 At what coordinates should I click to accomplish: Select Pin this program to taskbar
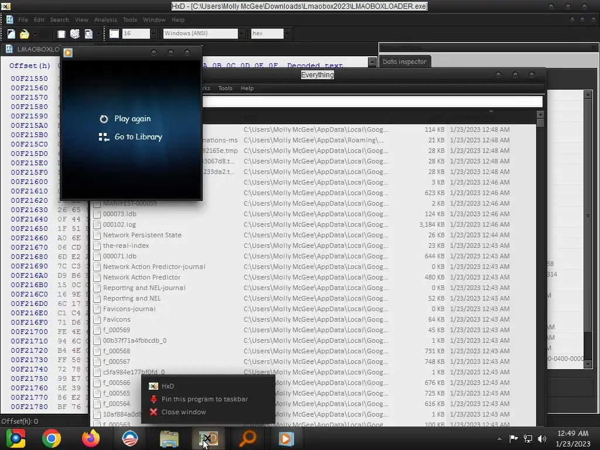pyautogui.click(x=208, y=399)
